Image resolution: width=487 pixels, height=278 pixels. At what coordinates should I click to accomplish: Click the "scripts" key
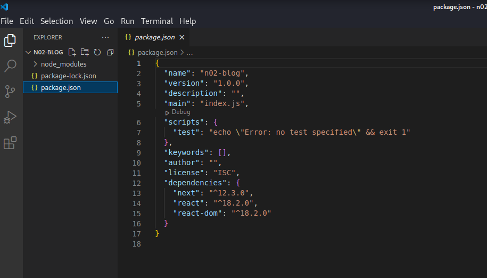[184, 122]
